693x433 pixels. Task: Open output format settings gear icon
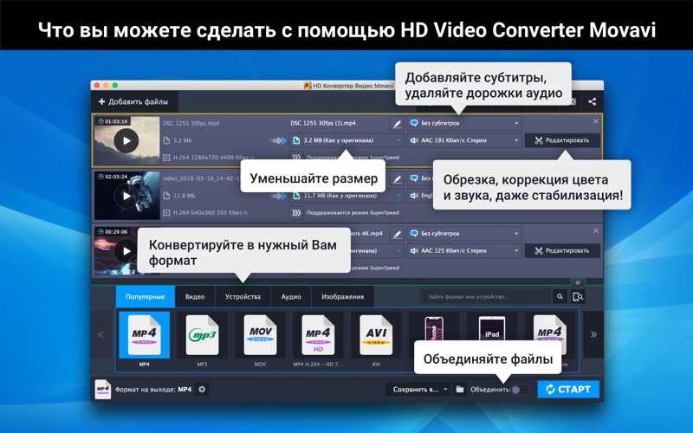coord(202,390)
